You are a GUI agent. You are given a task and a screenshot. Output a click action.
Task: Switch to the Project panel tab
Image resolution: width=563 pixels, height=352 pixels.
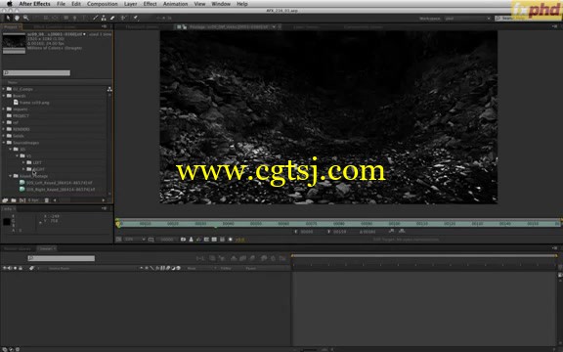coord(11,27)
